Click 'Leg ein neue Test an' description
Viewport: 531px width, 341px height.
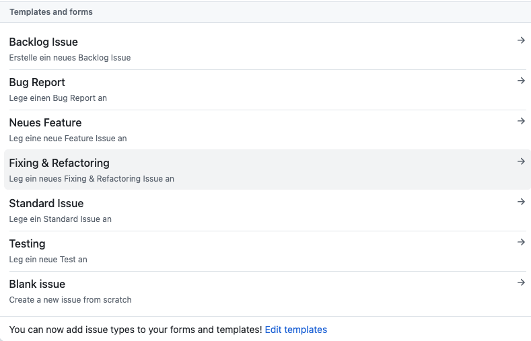48,260
